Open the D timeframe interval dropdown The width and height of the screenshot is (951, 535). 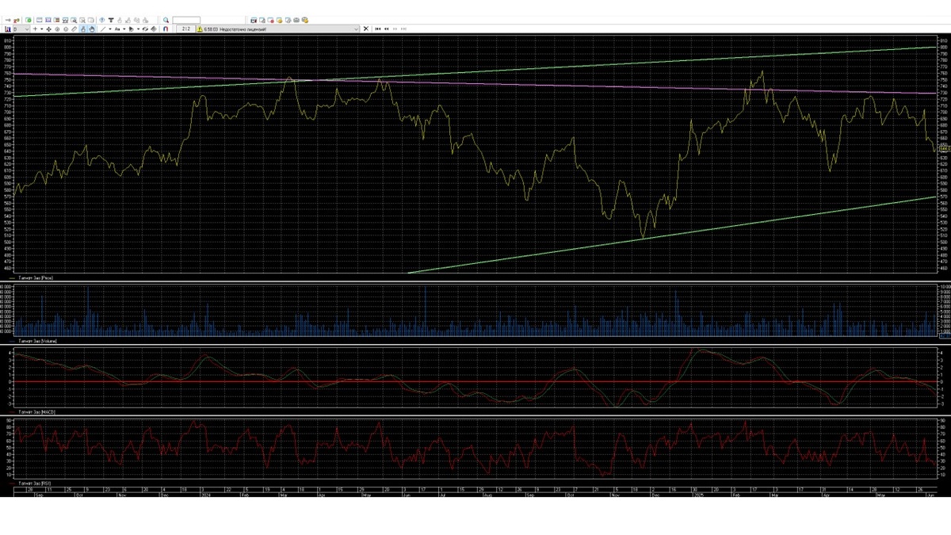[x=21, y=29]
